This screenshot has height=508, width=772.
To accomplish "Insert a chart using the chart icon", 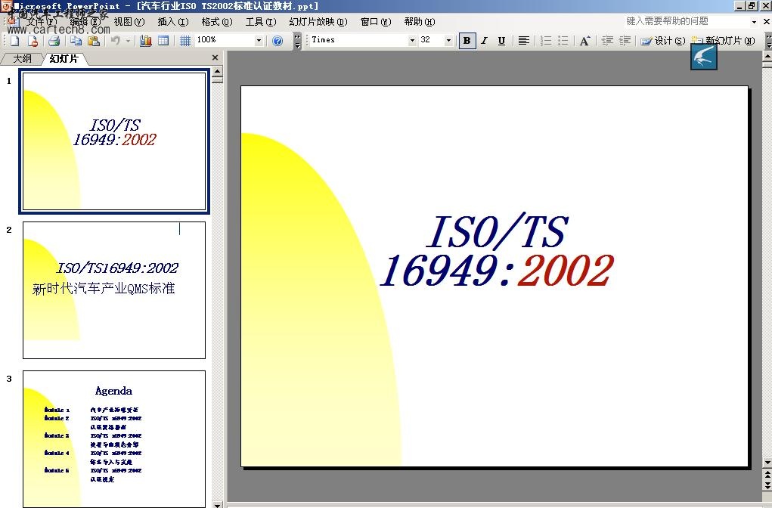I will (146, 41).
